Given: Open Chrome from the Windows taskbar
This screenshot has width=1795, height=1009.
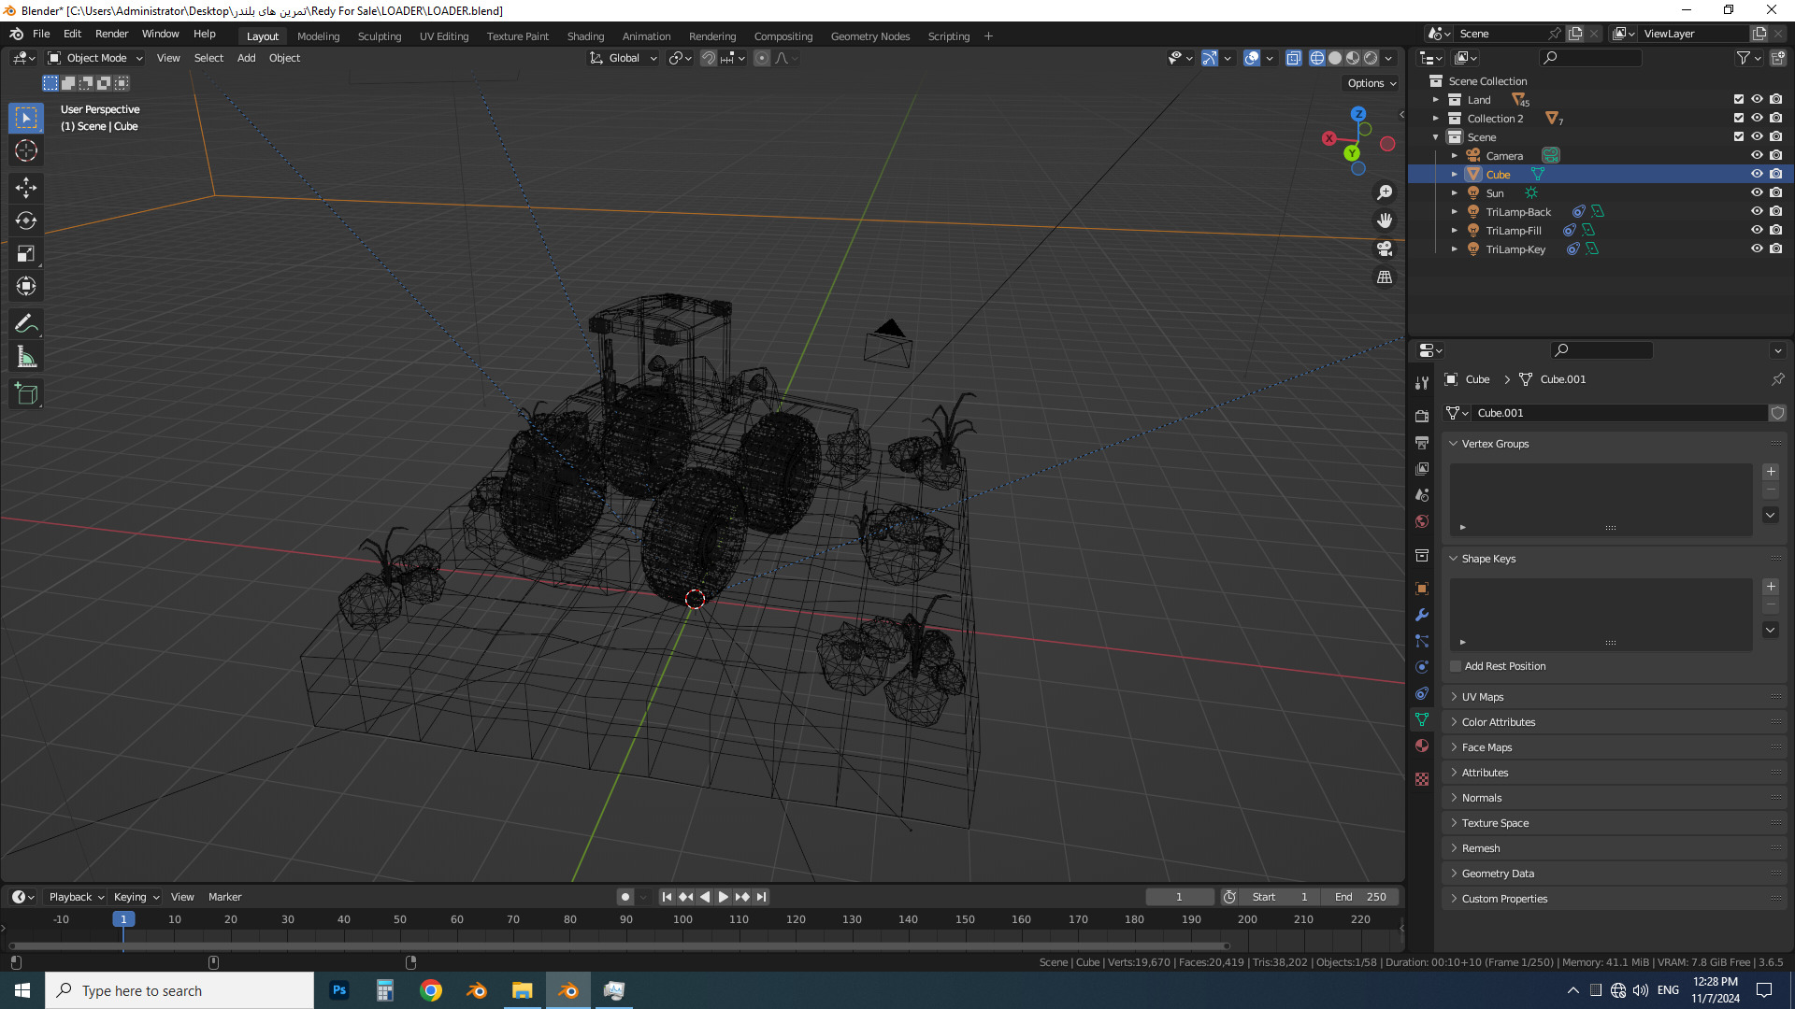Looking at the screenshot, I should (431, 990).
